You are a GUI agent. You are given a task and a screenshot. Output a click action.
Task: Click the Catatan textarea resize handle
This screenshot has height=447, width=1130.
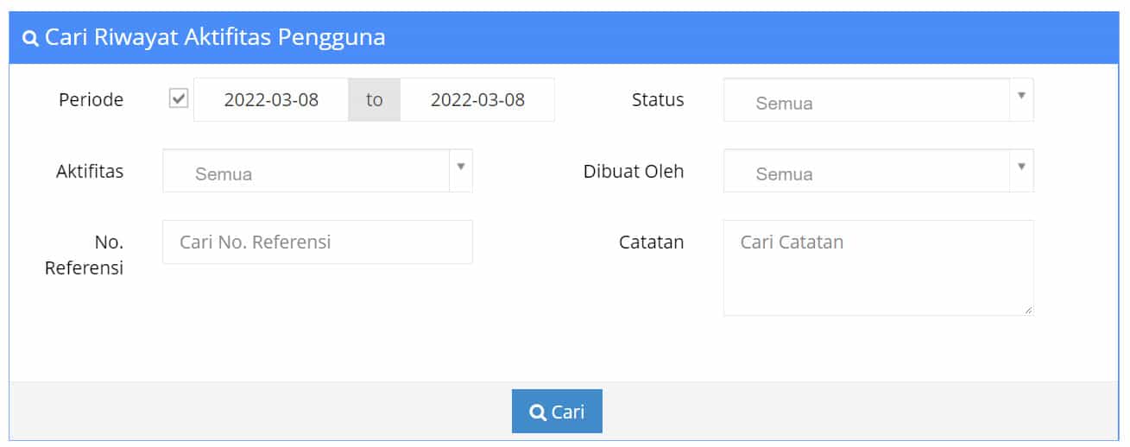click(x=1028, y=310)
